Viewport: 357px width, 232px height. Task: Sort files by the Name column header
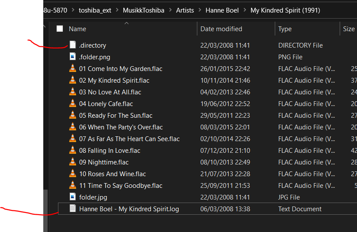[77, 29]
